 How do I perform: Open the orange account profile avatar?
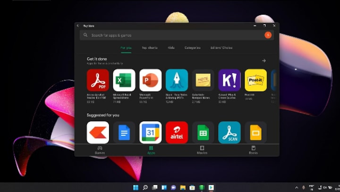click(268, 35)
